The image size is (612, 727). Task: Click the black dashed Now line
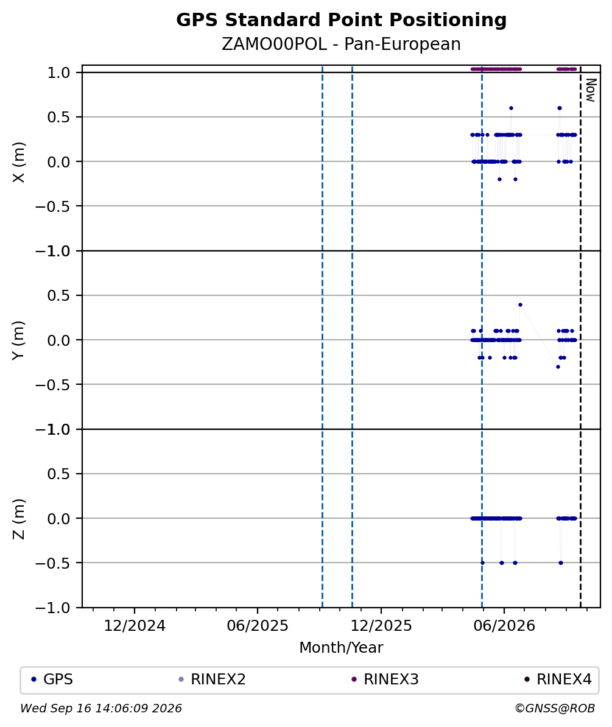click(x=580, y=336)
